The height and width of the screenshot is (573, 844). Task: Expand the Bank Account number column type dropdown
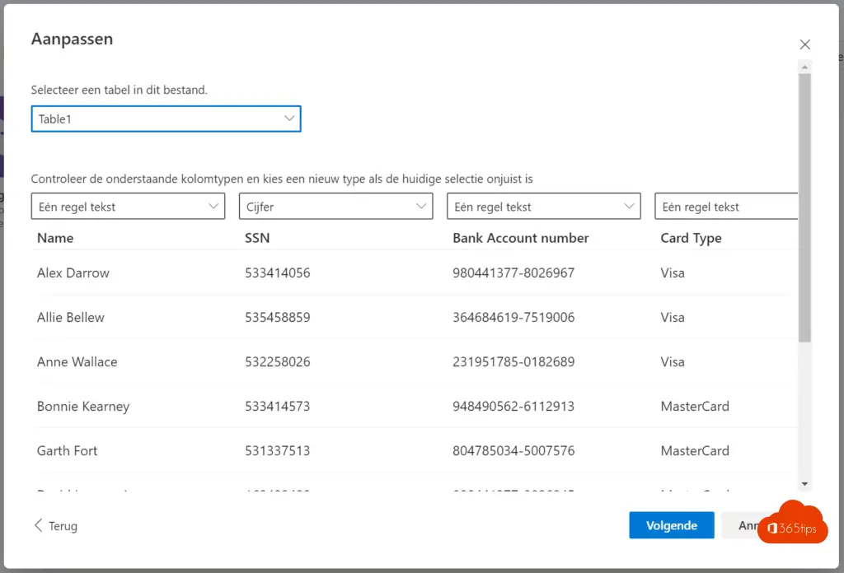(543, 207)
